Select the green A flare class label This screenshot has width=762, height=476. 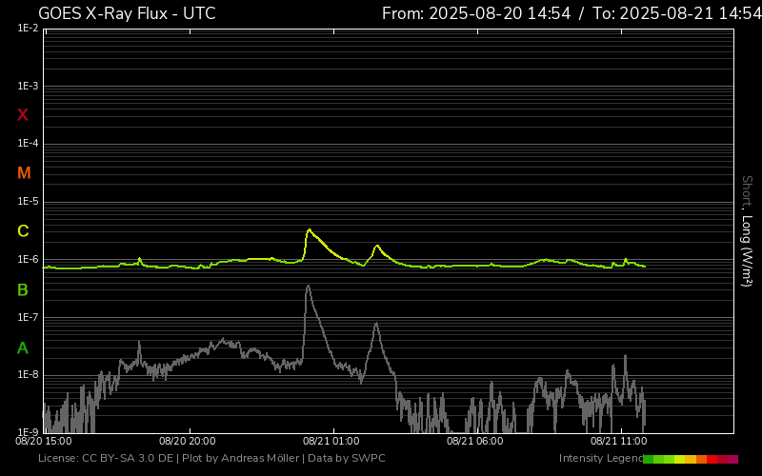[x=23, y=348]
